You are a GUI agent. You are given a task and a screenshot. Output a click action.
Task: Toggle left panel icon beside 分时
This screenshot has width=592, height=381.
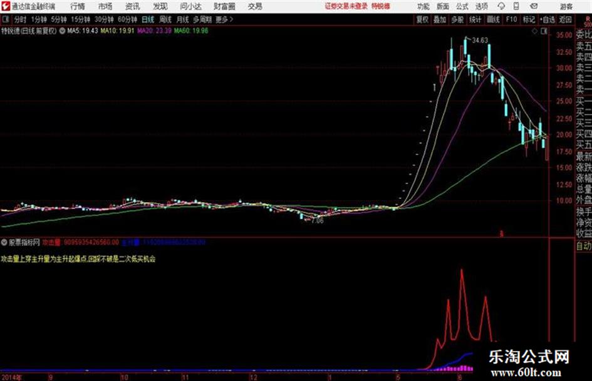[x=5, y=19]
